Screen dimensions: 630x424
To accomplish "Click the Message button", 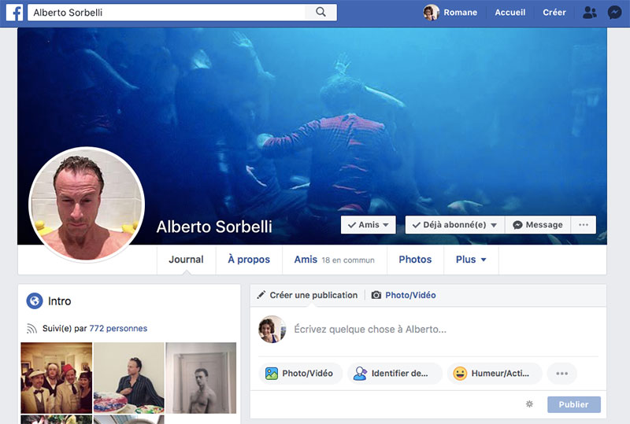I will (538, 225).
